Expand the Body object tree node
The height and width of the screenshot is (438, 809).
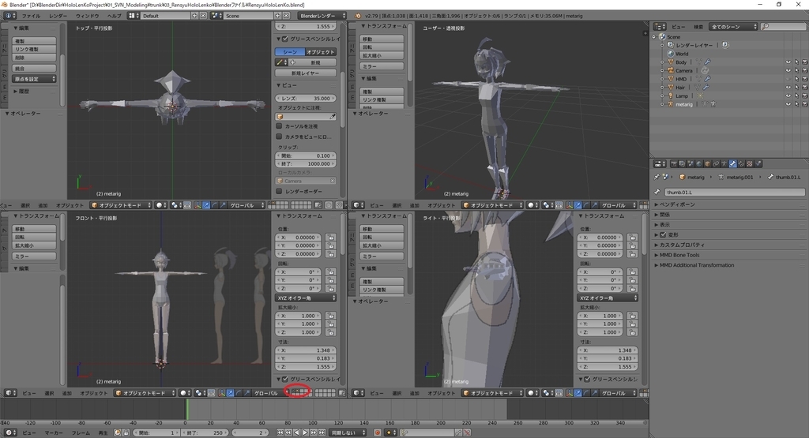[662, 62]
